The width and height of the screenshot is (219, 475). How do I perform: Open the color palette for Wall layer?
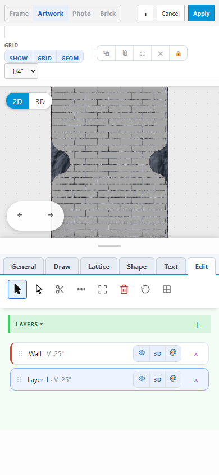tap(173, 353)
